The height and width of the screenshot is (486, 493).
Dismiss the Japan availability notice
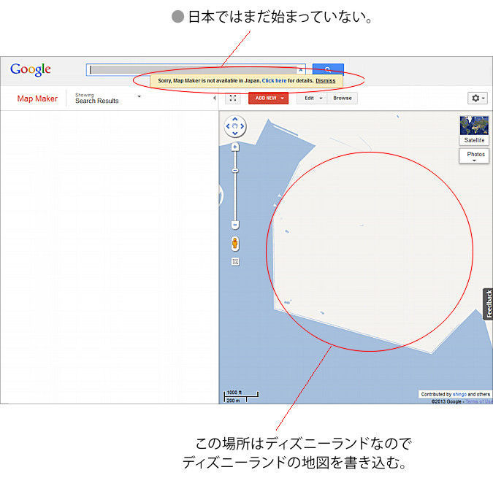(326, 81)
